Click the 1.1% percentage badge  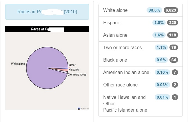click(x=161, y=47)
